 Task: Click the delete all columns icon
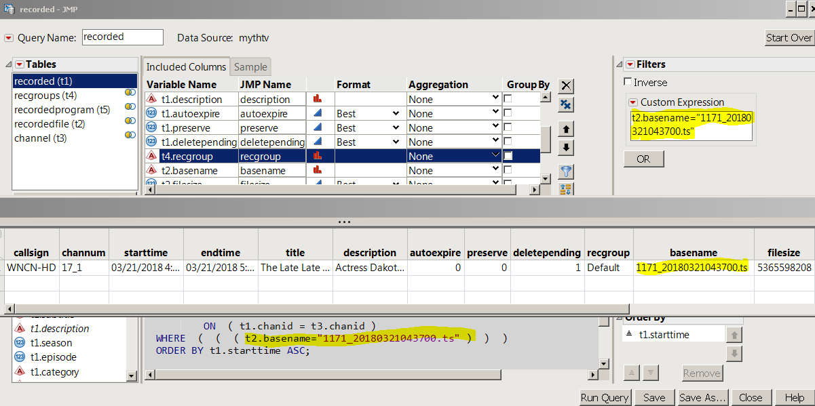coord(566,104)
